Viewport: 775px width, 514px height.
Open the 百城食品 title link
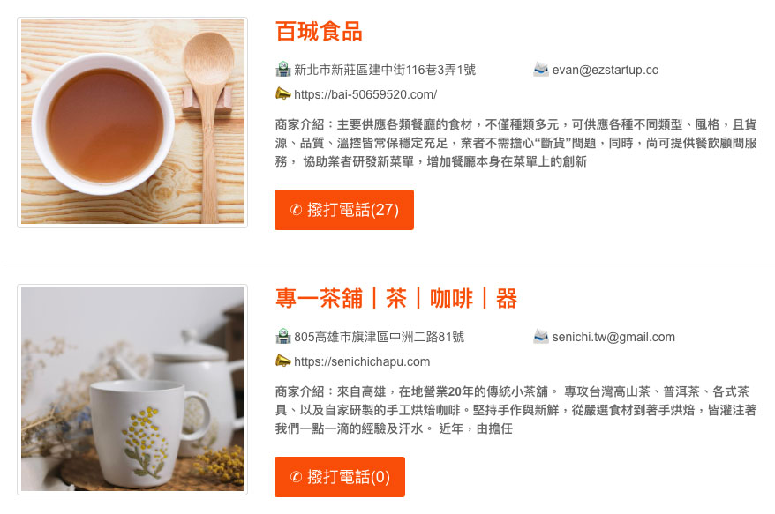pyautogui.click(x=319, y=32)
